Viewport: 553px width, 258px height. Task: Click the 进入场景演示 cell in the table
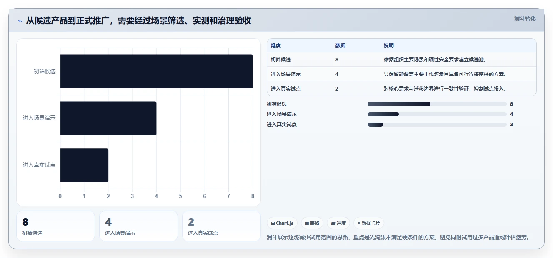pyautogui.click(x=286, y=74)
